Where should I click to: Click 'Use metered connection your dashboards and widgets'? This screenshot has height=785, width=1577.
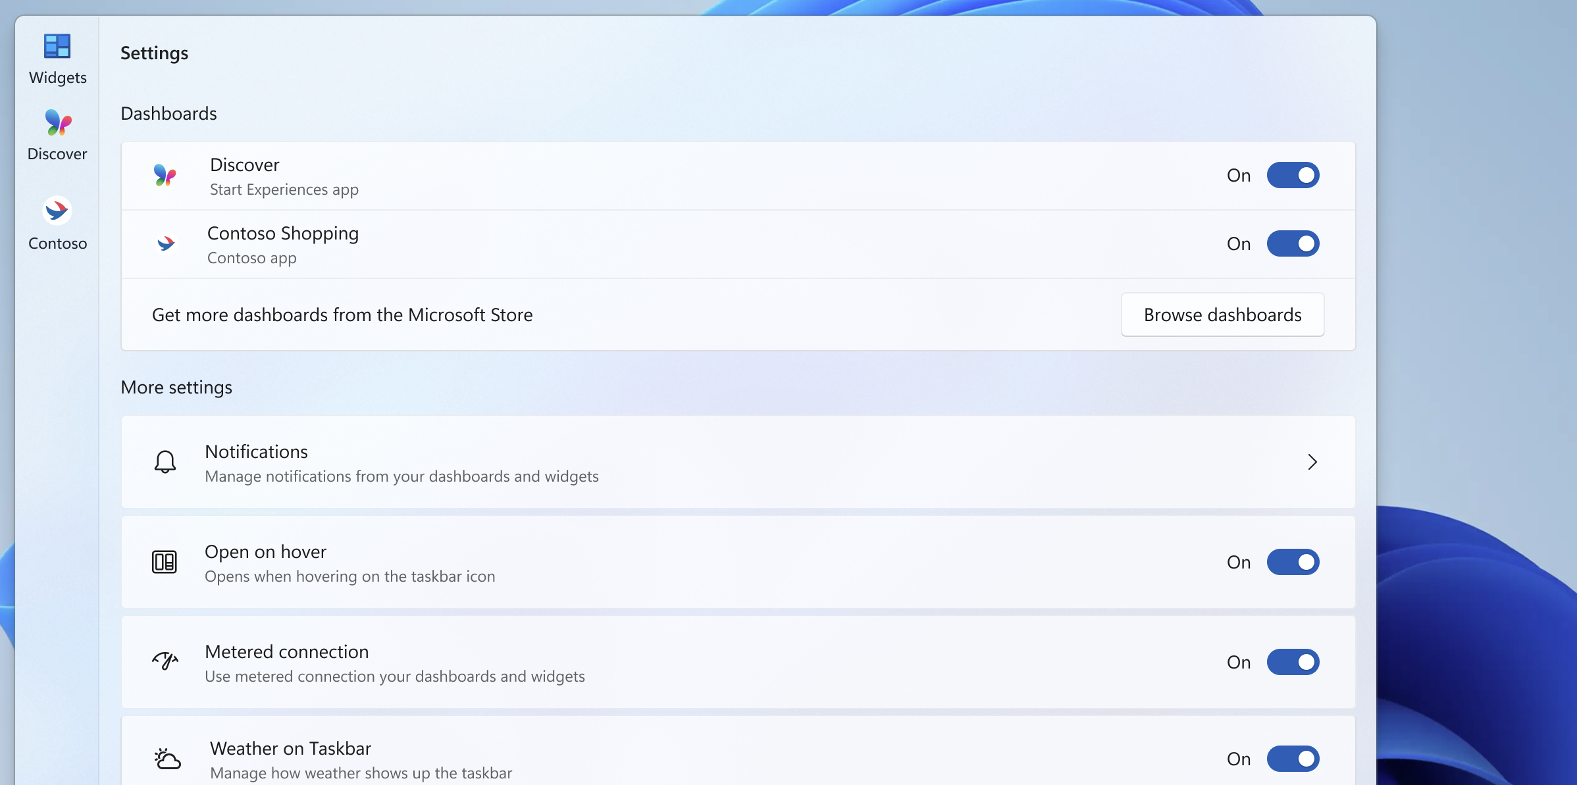395,676
